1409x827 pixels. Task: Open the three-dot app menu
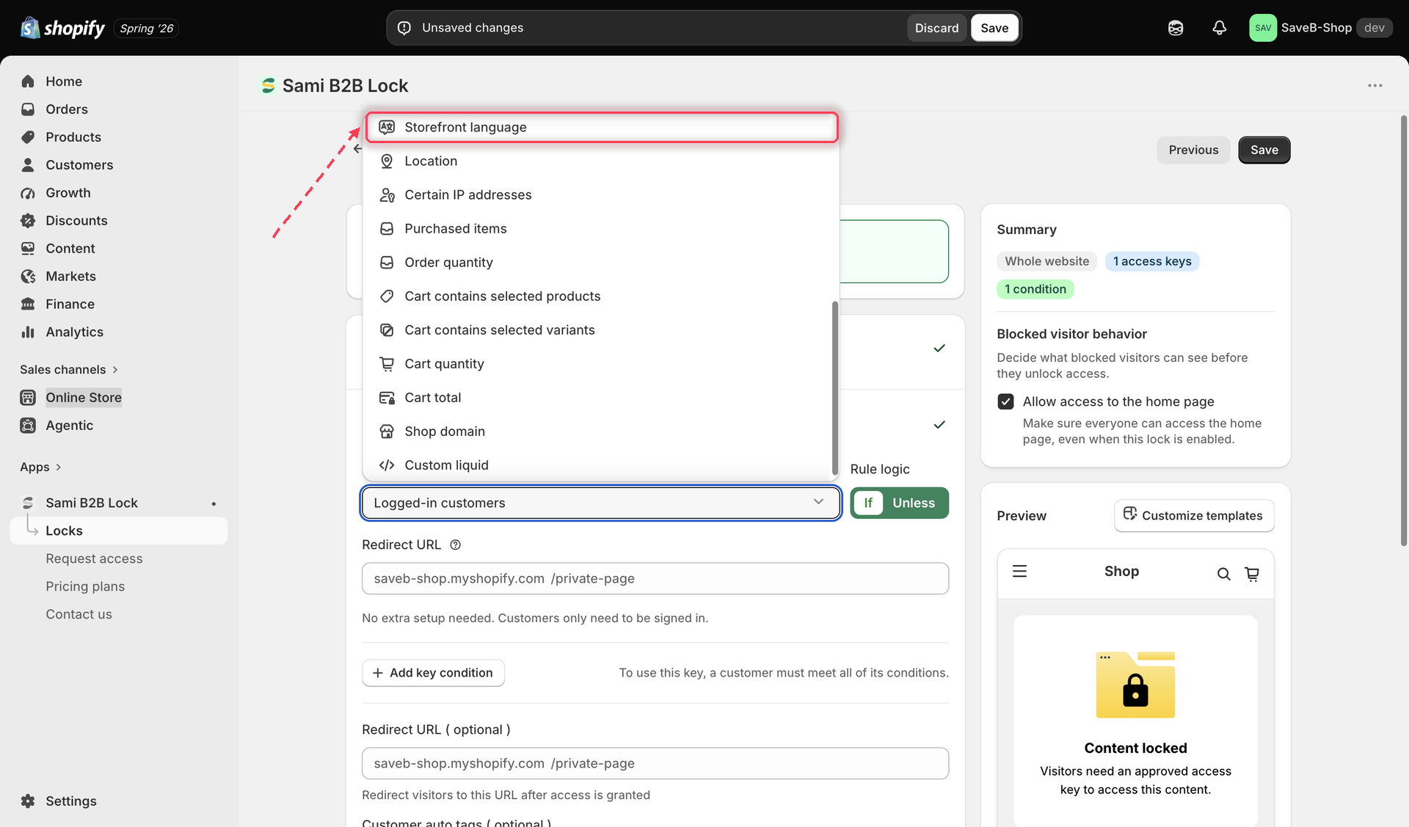(1375, 86)
